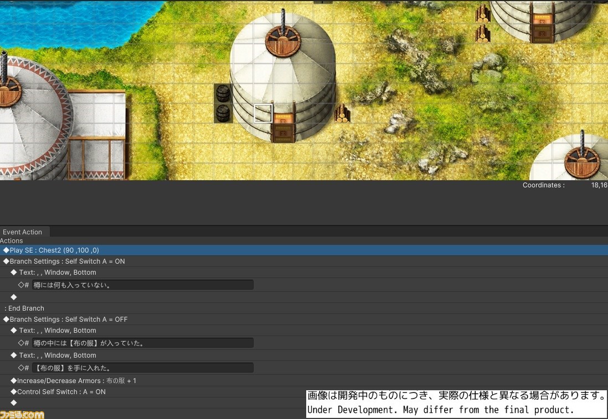Screen dimensions: 608x419
Task: Select the Play SE : Chest2 action
Action: (304, 250)
